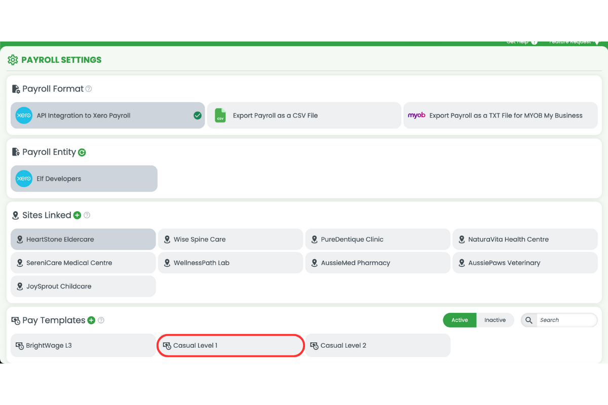The image size is (608, 405).
Task: Click the Xero icon beside Elf Developers
Action: pyautogui.click(x=23, y=179)
